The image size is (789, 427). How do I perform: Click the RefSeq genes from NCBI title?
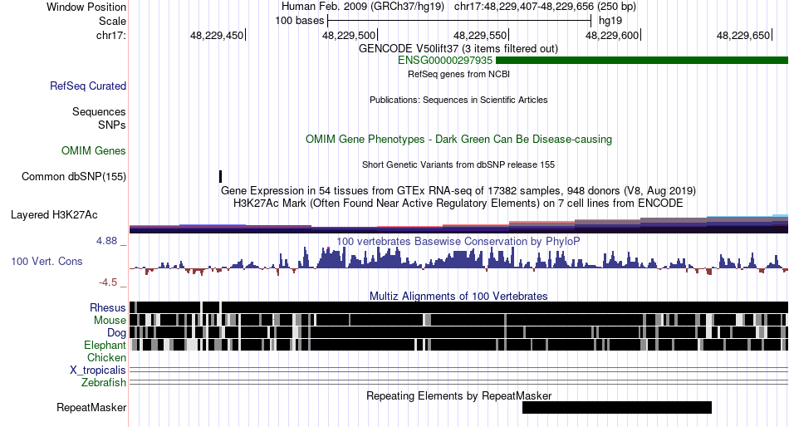click(x=458, y=74)
